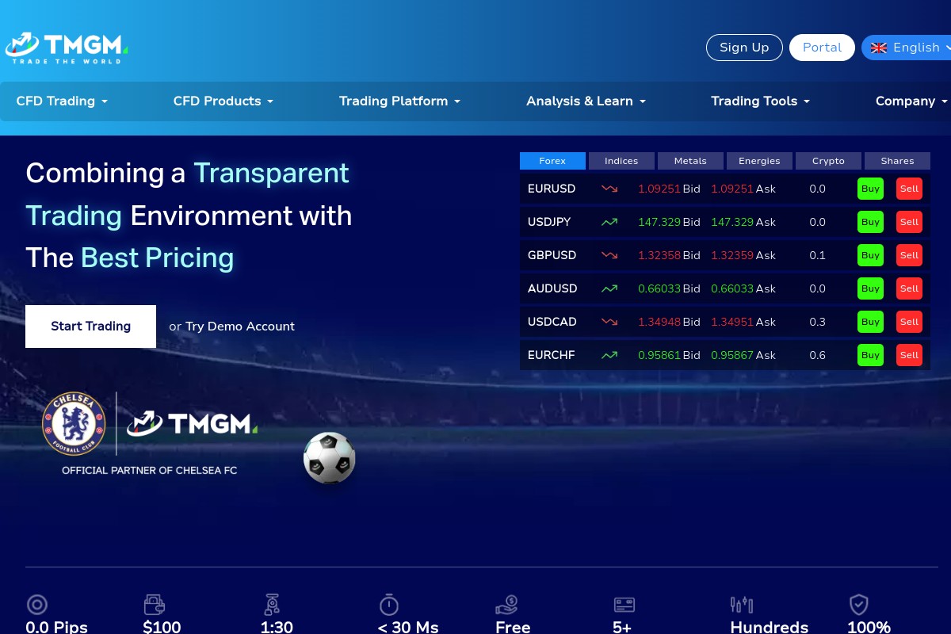This screenshot has width=951, height=634.
Task: Click the card icon above 5+
Action: 624,605
